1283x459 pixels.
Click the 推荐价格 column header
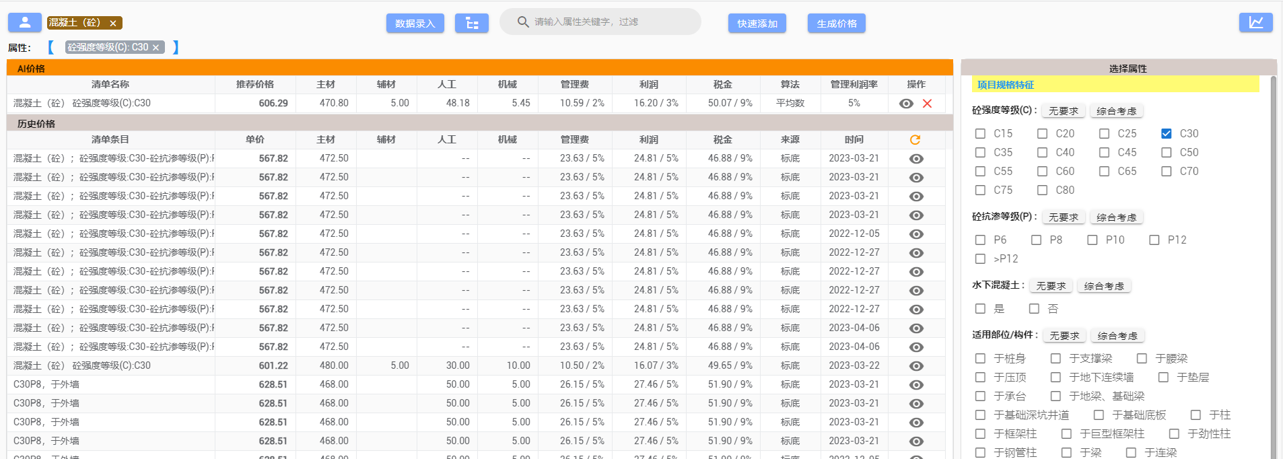click(255, 85)
